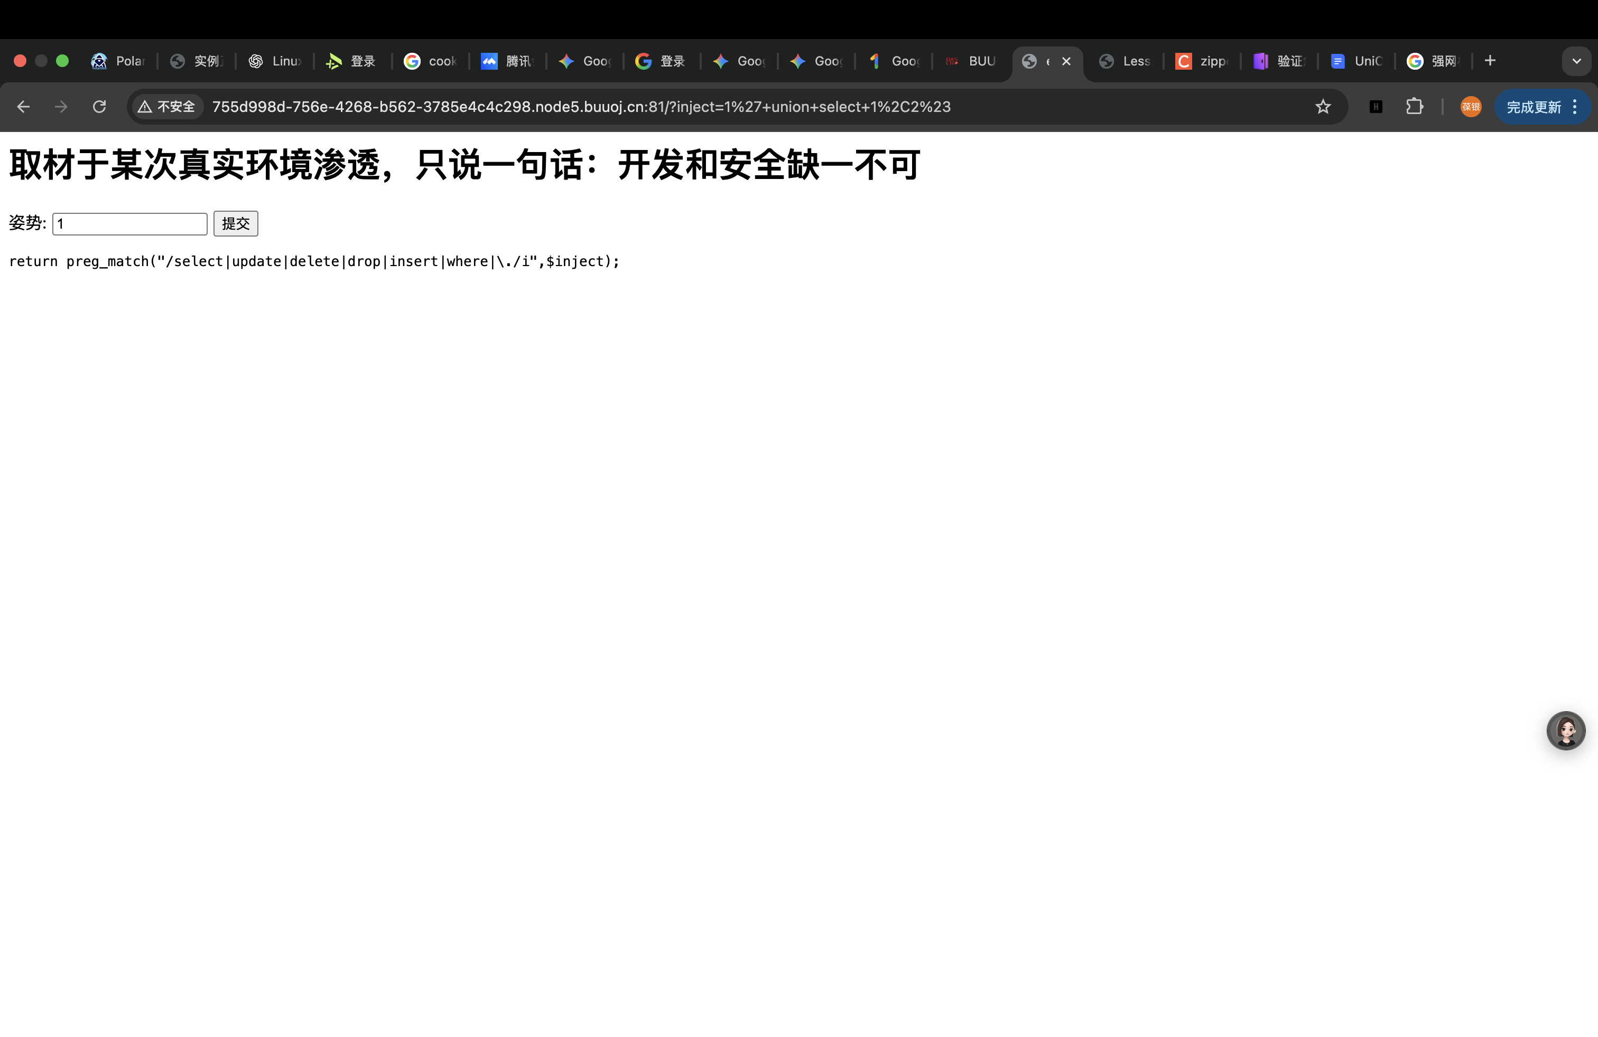Switch to the BUU tab
The width and height of the screenshot is (1598, 1037).
[971, 61]
